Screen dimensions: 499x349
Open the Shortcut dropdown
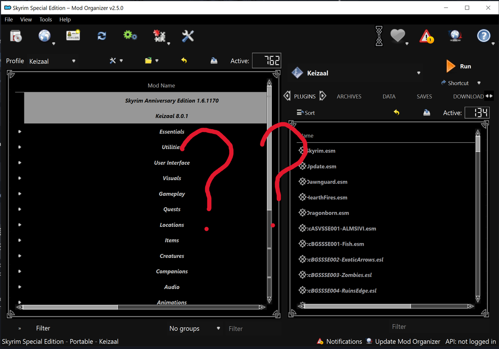pyautogui.click(x=461, y=83)
